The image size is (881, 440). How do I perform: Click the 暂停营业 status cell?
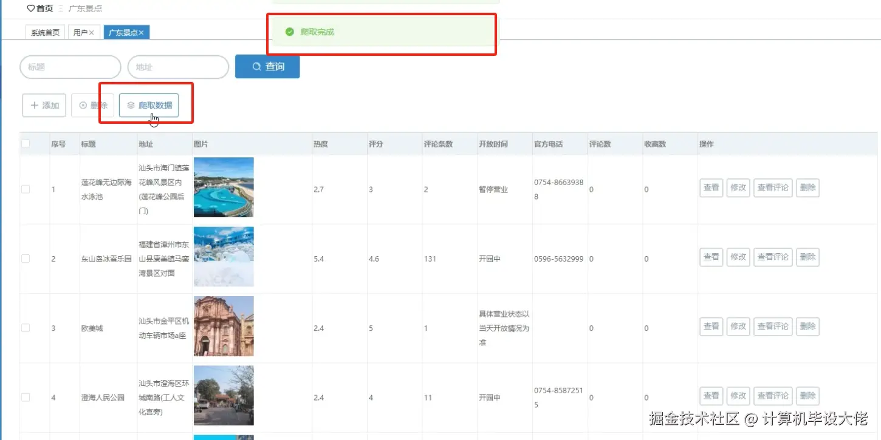coord(493,190)
